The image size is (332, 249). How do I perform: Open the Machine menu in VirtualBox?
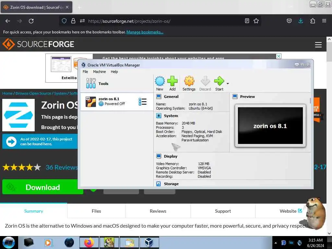click(x=99, y=72)
